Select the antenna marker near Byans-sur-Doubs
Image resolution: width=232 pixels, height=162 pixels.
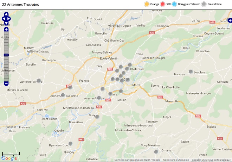point(70,143)
